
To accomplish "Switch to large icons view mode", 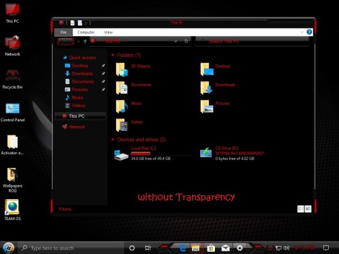I will [308, 209].
